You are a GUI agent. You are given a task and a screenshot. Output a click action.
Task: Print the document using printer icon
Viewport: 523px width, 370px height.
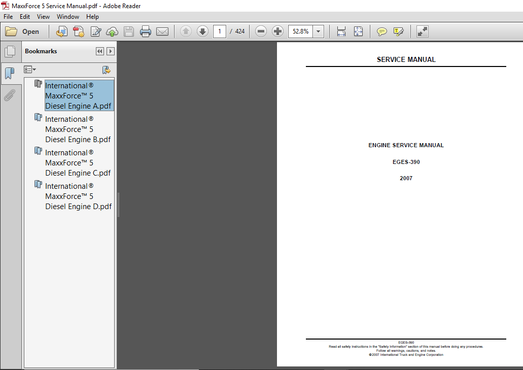pos(146,31)
